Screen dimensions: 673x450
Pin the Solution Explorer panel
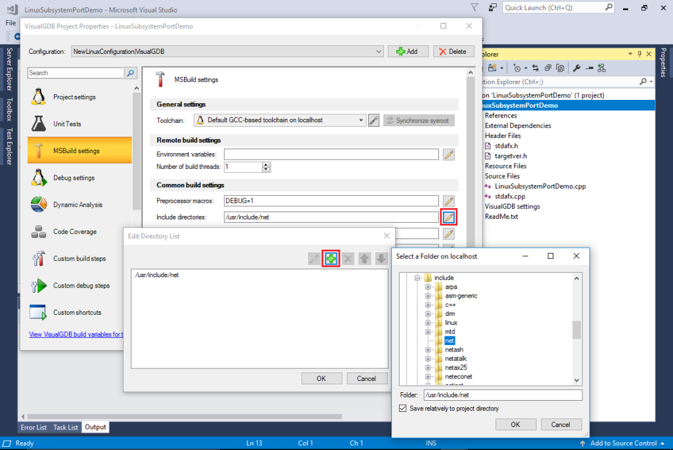click(638, 53)
